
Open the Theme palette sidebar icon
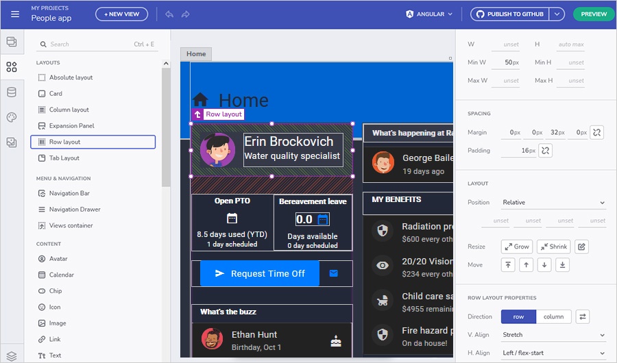(x=12, y=117)
